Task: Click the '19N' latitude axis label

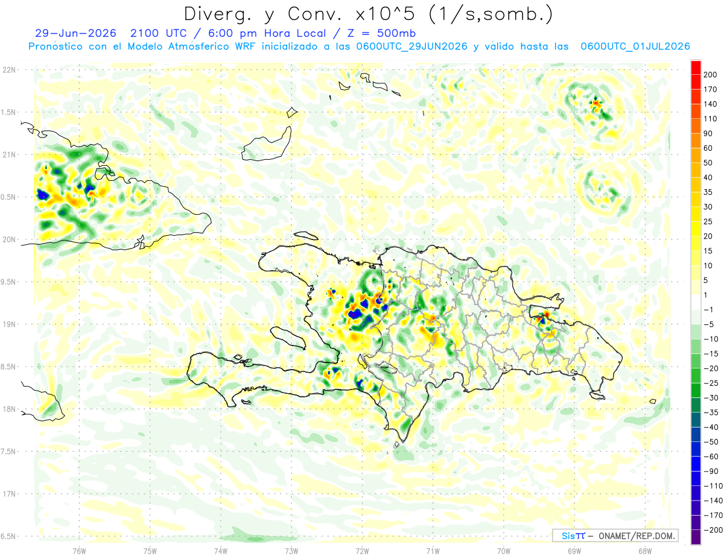Action: (9, 324)
